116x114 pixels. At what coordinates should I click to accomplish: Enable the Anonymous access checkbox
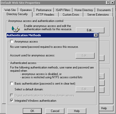pyautogui.click(x=12, y=42)
